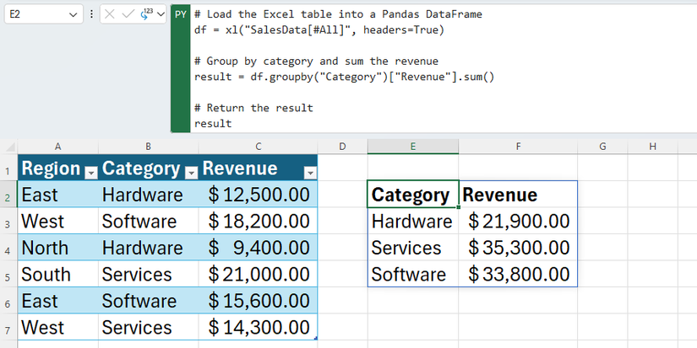Open the Region column filter dropdown
Image resolution: width=697 pixels, height=348 pixels.
tap(90, 172)
